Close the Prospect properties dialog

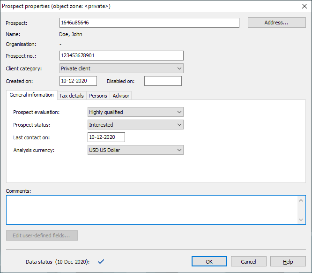point(304,6)
